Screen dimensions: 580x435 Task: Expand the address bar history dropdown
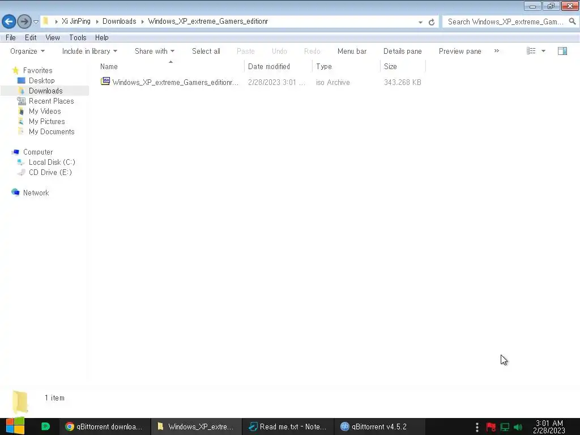[420, 22]
